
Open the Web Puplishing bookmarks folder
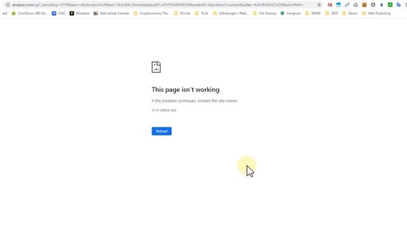376,13
